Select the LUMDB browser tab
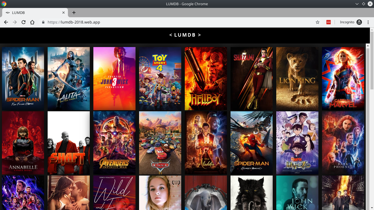 pyautogui.click(x=35, y=13)
